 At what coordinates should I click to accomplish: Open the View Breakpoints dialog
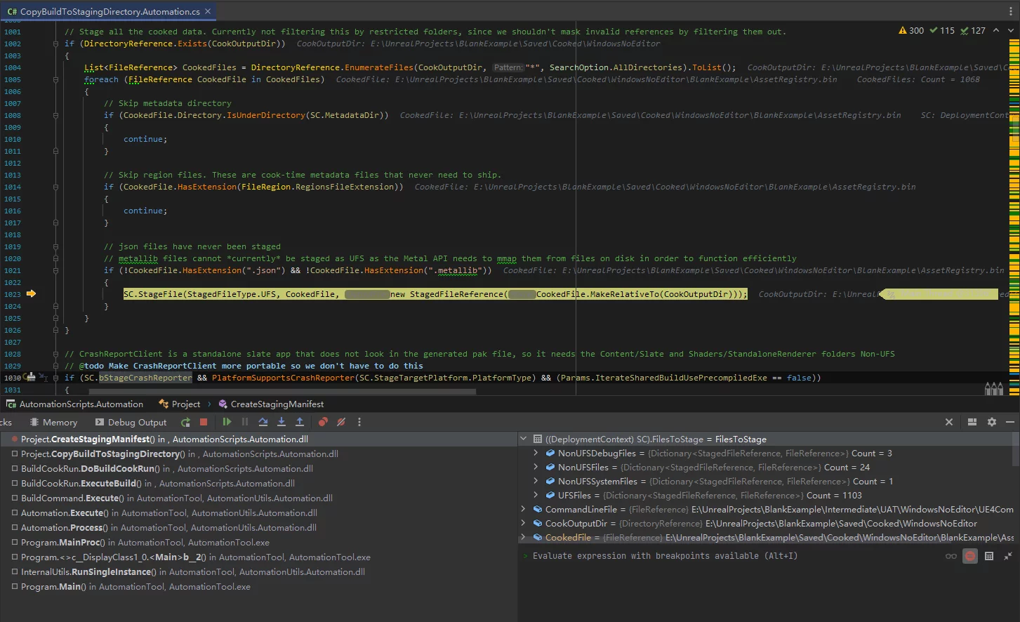323,422
